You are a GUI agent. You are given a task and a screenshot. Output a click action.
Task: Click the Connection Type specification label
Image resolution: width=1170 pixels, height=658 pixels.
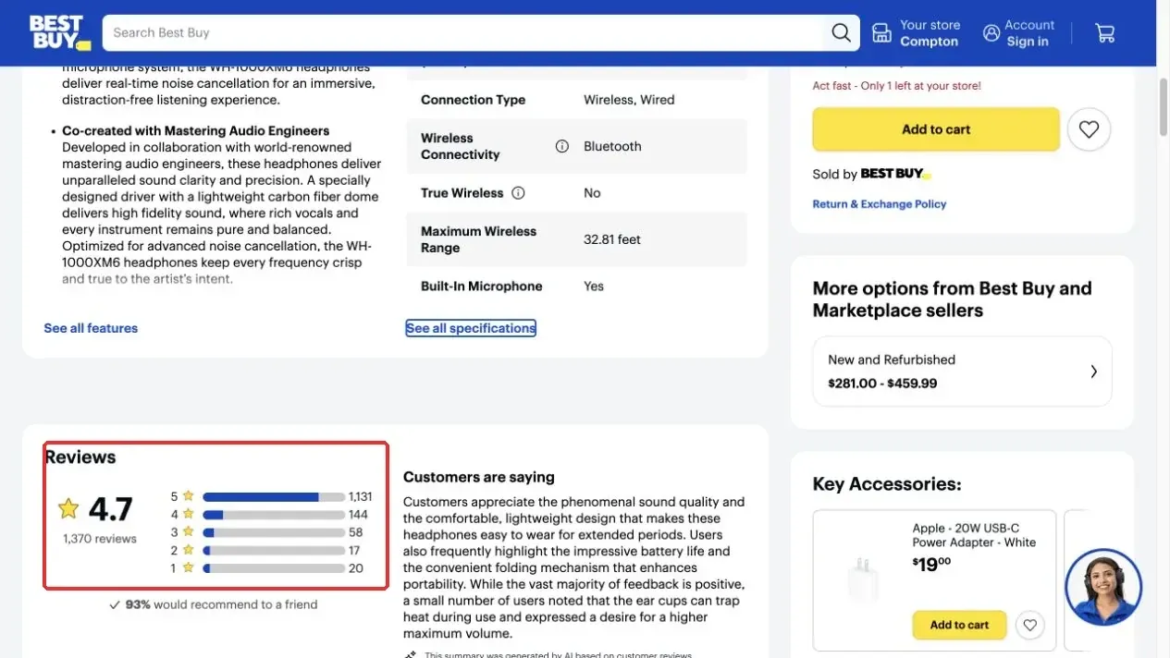point(473,100)
